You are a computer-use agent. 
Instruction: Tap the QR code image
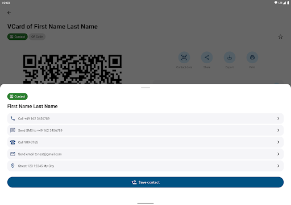[72, 69]
